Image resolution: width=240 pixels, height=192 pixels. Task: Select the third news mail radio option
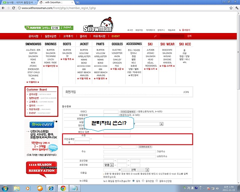coord(157,181)
